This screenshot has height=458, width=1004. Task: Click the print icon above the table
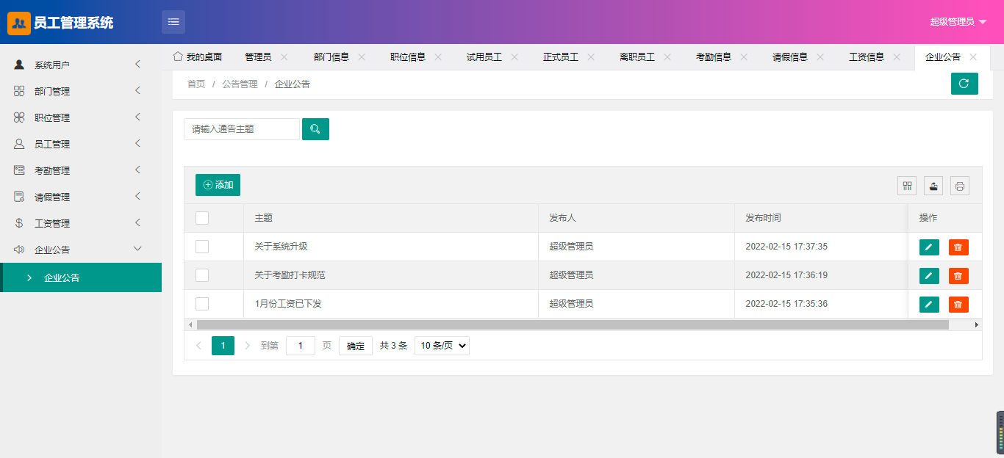[960, 186]
